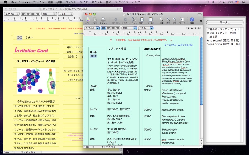
Task: Open the フォント menu
Action: 71,2
